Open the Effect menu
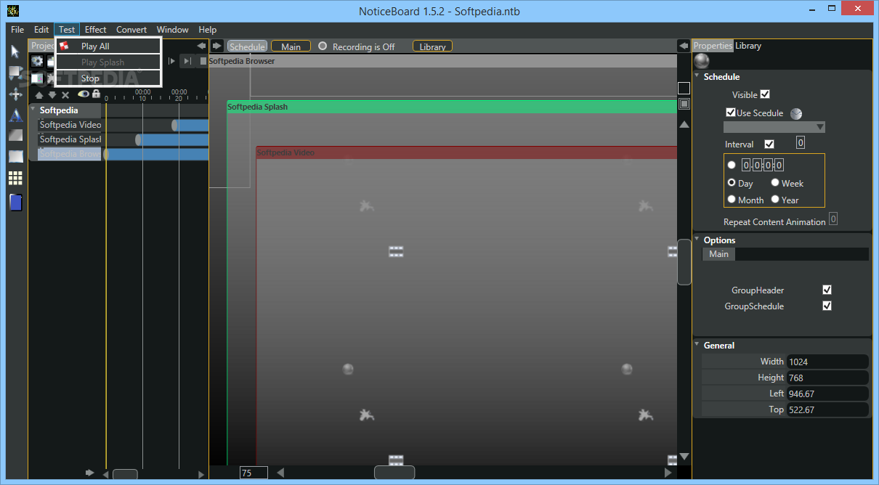The width and height of the screenshot is (879, 485). (95, 30)
